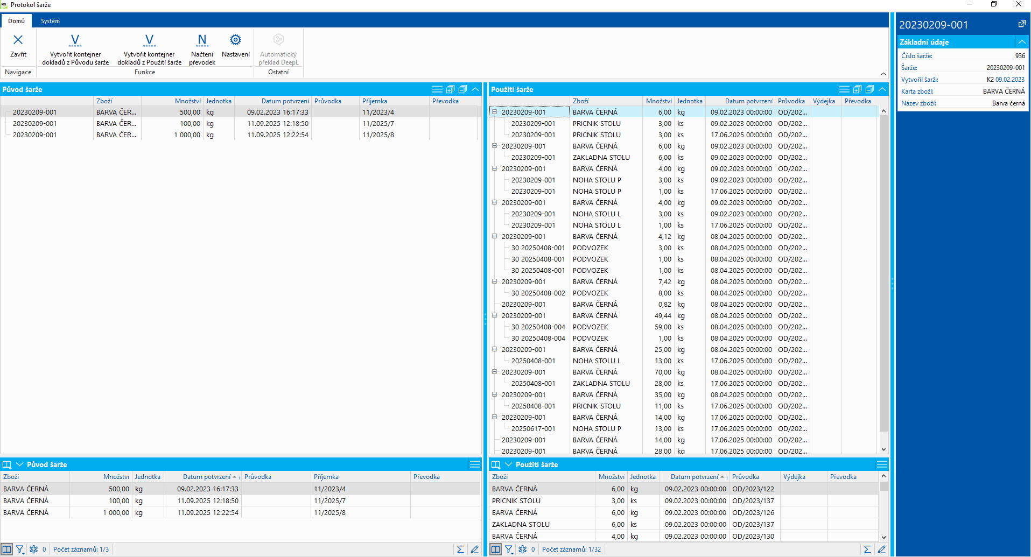This screenshot has width=1031, height=557.
Task: Toggle snowflake freeze icon in lower Původ šarže status bar
Action: pos(34,549)
